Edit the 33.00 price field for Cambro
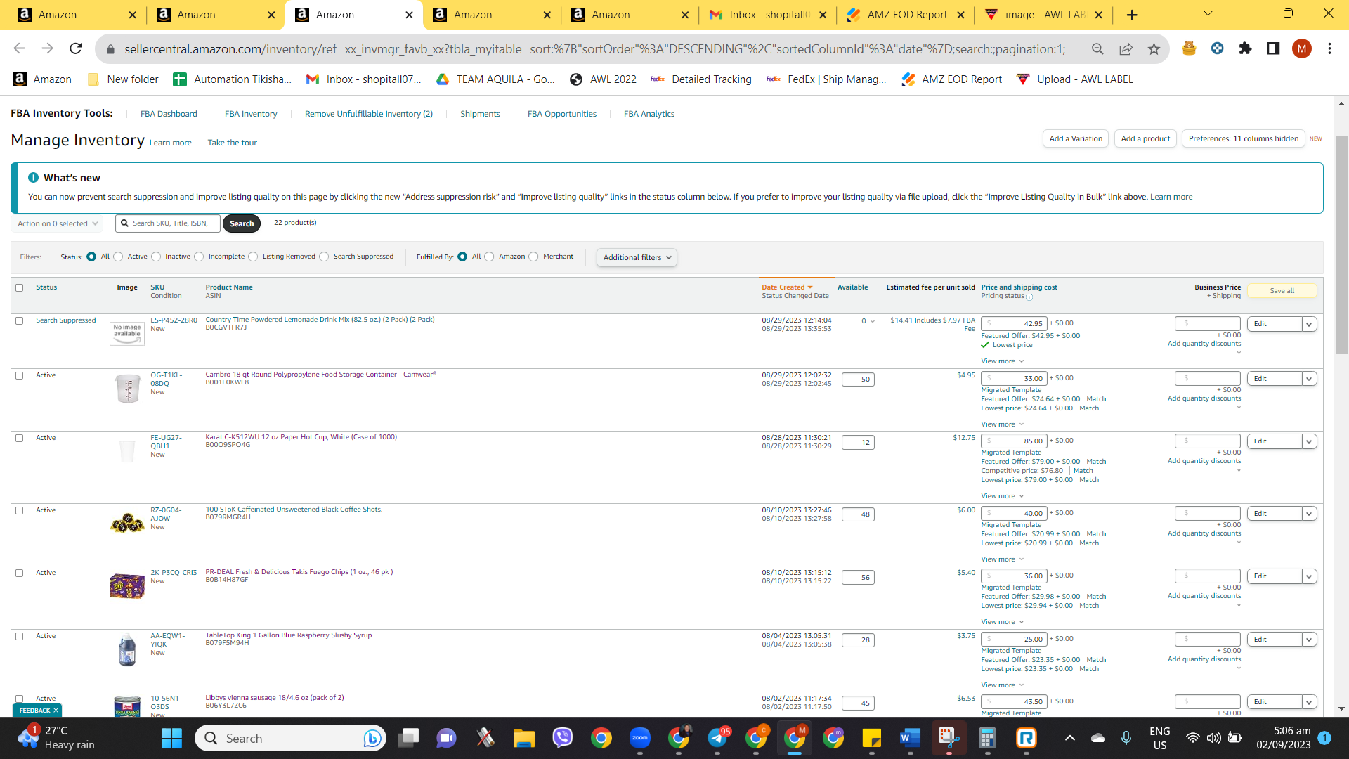The image size is (1349, 759). pos(1015,379)
